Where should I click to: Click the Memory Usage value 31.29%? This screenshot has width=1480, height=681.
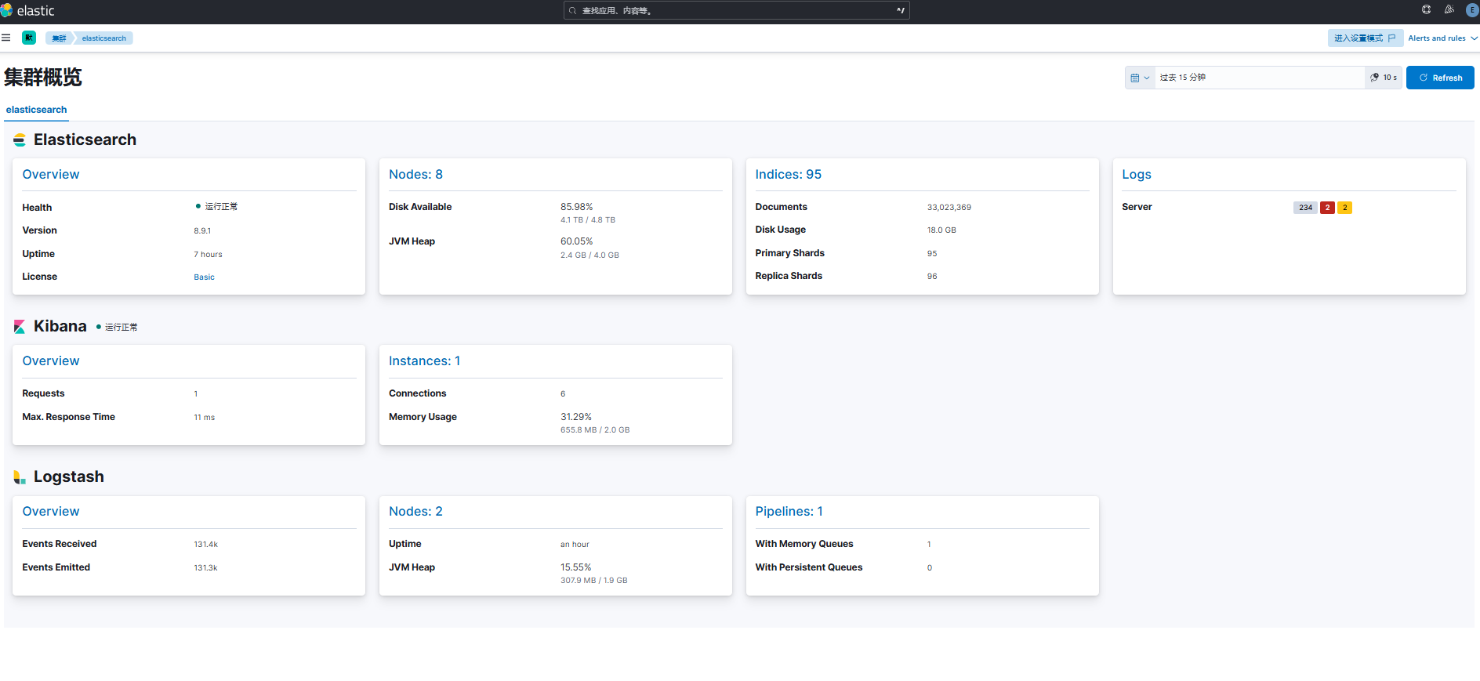[576, 417]
